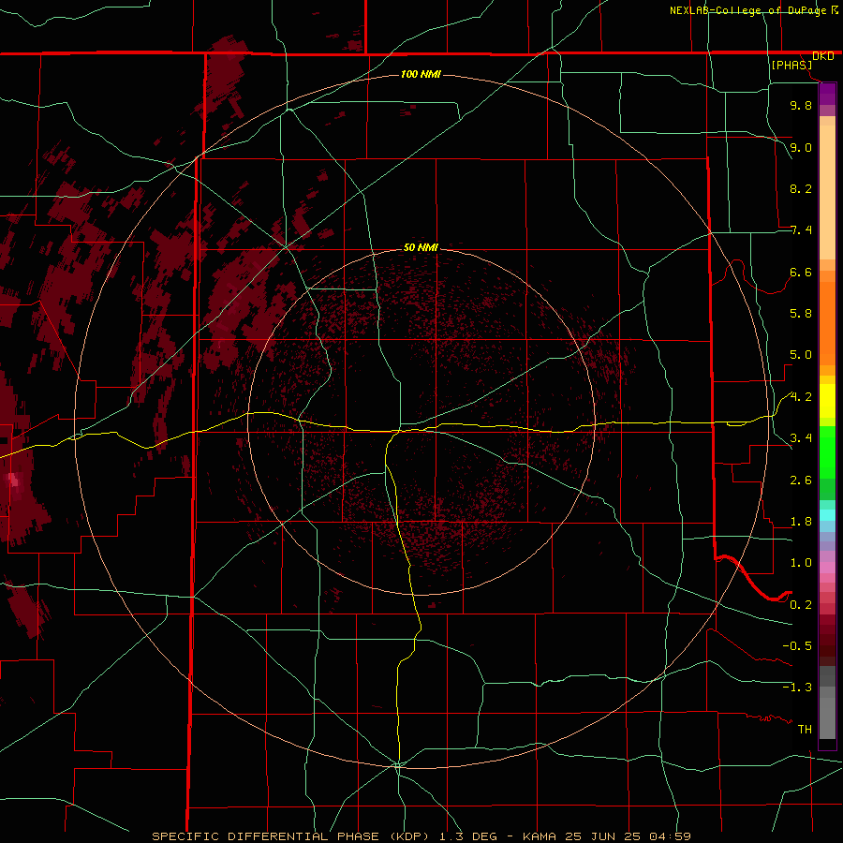843x843 pixels.
Task: Click the 50 NMI range ring label
Action: pos(421,247)
